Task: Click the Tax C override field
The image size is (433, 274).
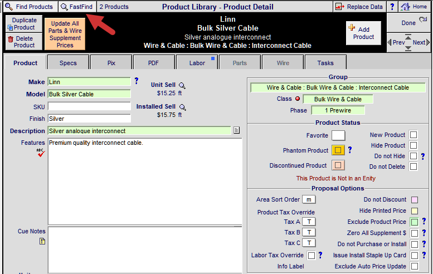Action: click(x=309, y=243)
